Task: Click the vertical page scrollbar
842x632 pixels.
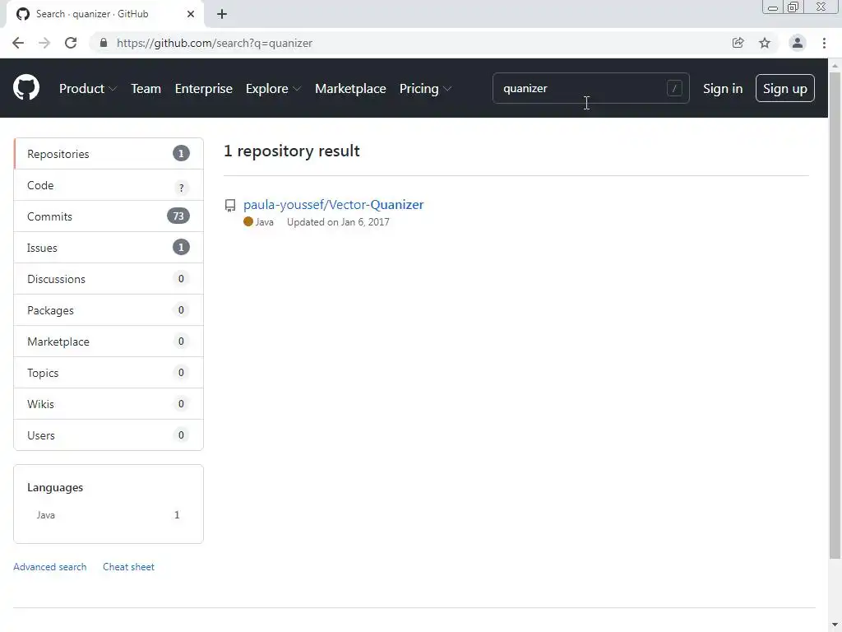Action: click(x=835, y=315)
